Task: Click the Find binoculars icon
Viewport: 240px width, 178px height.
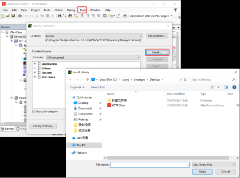Action: click(x=59, y=16)
